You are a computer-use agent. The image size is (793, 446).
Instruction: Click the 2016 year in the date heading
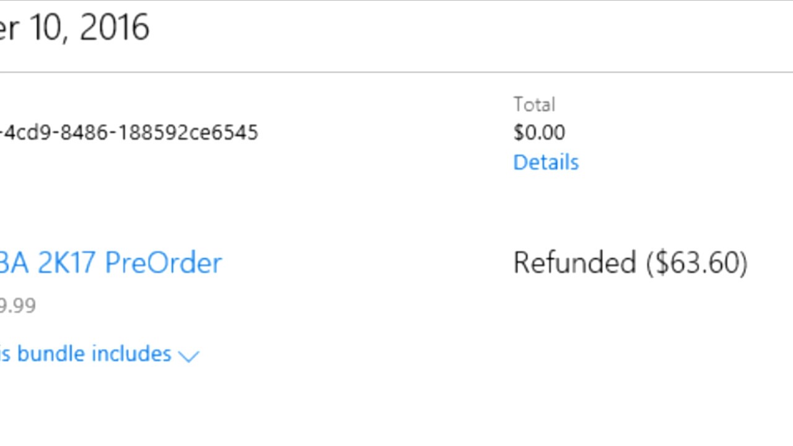(115, 28)
